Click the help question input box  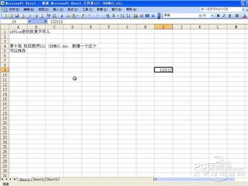coord(221,9)
